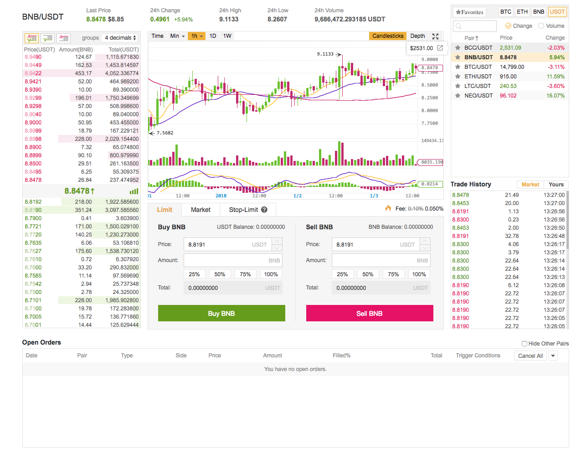Click the Sell BNB amount input field
576x454 pixels.
(x=381, y=260)
